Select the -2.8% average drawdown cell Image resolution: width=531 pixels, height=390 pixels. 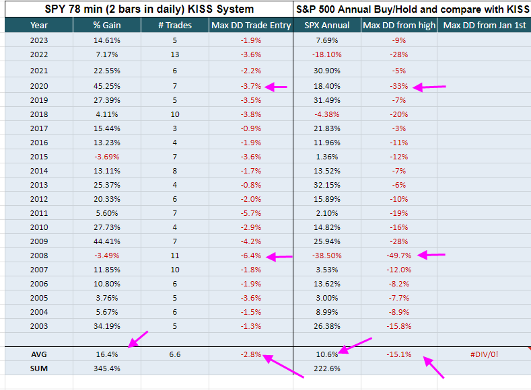click(x=251, y=354)
